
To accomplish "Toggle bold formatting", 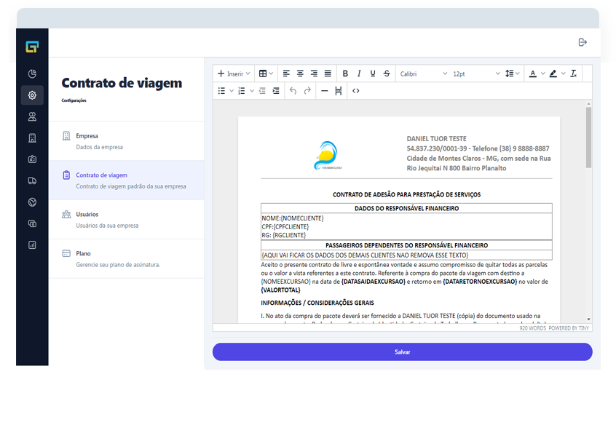I will pos(345,73).
